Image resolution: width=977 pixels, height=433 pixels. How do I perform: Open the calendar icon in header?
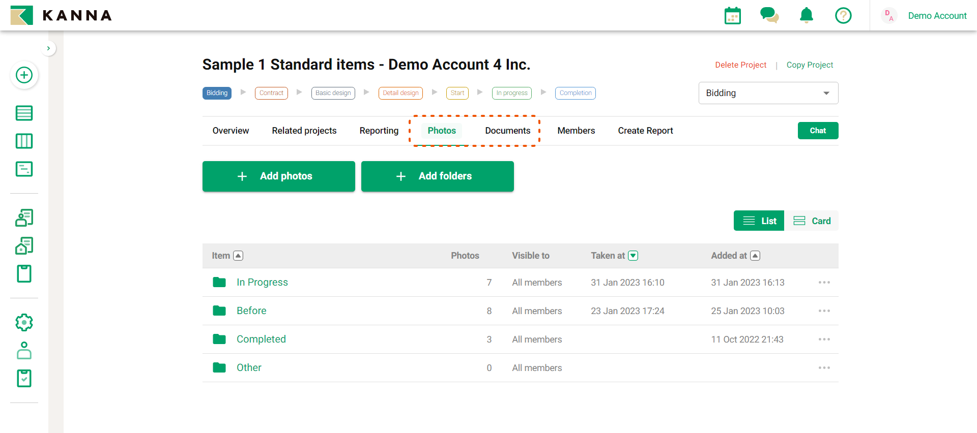pos(732,16)
